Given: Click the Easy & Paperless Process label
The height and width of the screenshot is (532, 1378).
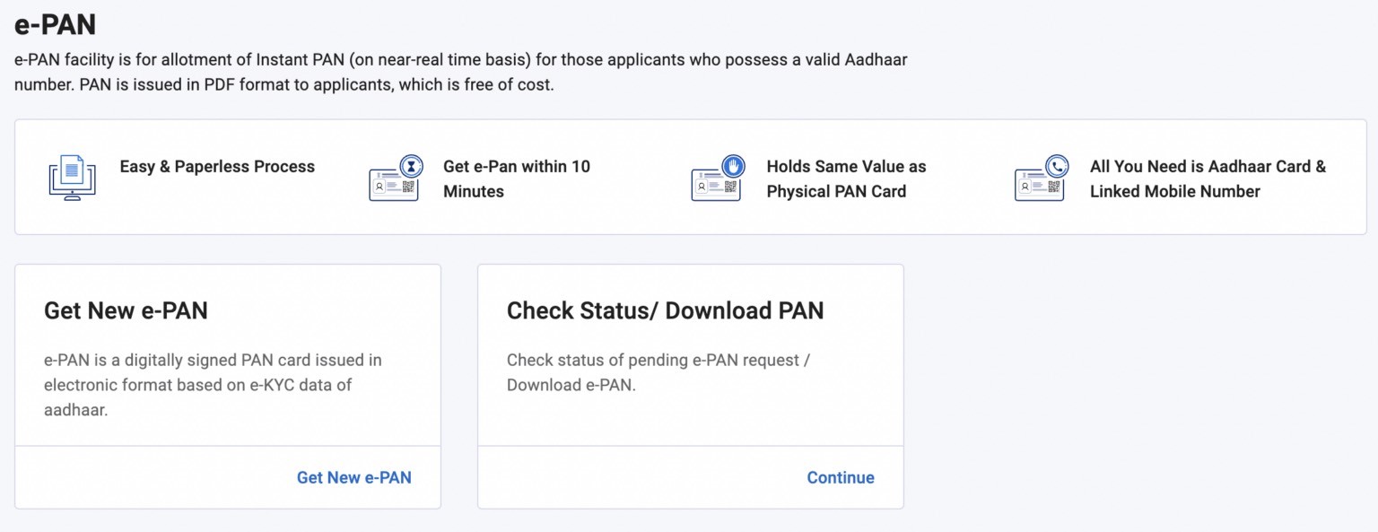Looking at the screenshot, I should pos(217,167).
